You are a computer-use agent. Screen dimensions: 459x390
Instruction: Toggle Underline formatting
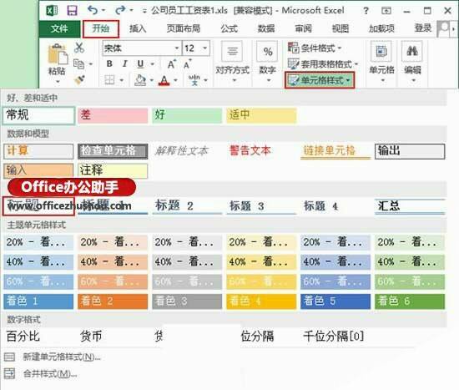click(140, 63)
